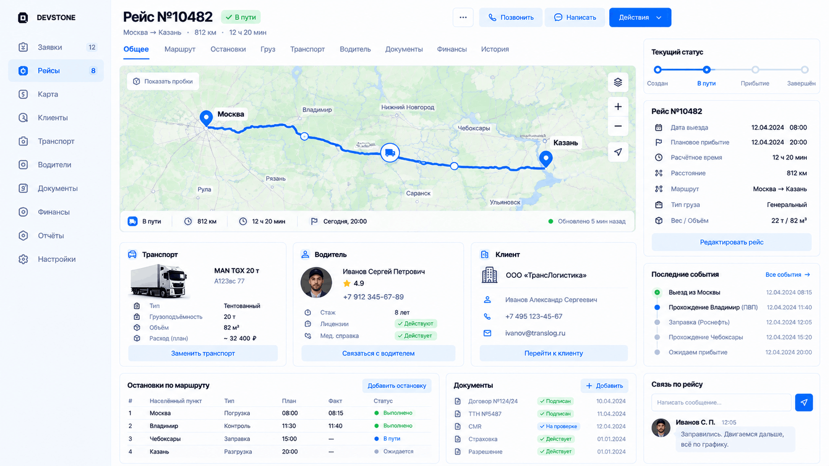Image resolution: width=829 pixels, height=466 pixels.
Task: Click the Позвонить button
Action: (511, 17)
